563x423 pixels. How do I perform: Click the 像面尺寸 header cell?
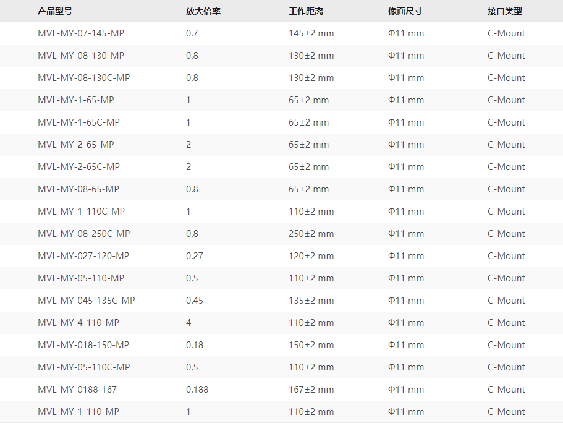(x=405, y=11)
